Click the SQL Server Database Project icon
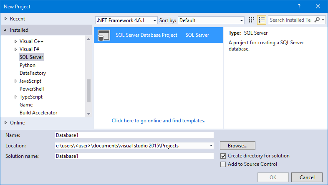328x185 pixels. click(104, 35)
